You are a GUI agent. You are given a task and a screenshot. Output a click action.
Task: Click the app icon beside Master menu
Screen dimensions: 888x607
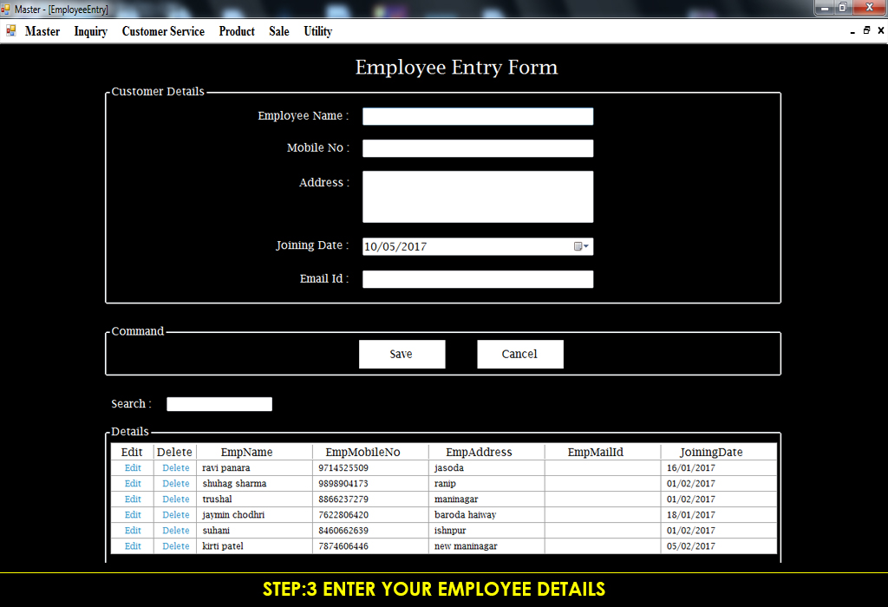(x=10, y=31)
